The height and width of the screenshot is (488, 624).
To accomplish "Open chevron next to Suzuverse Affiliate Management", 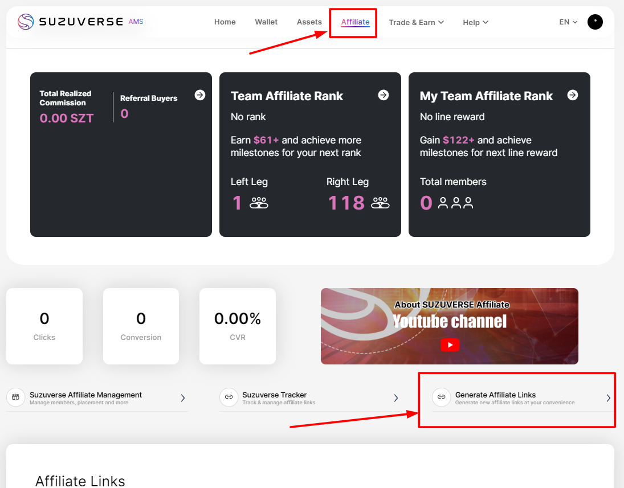I will point(183,398).
